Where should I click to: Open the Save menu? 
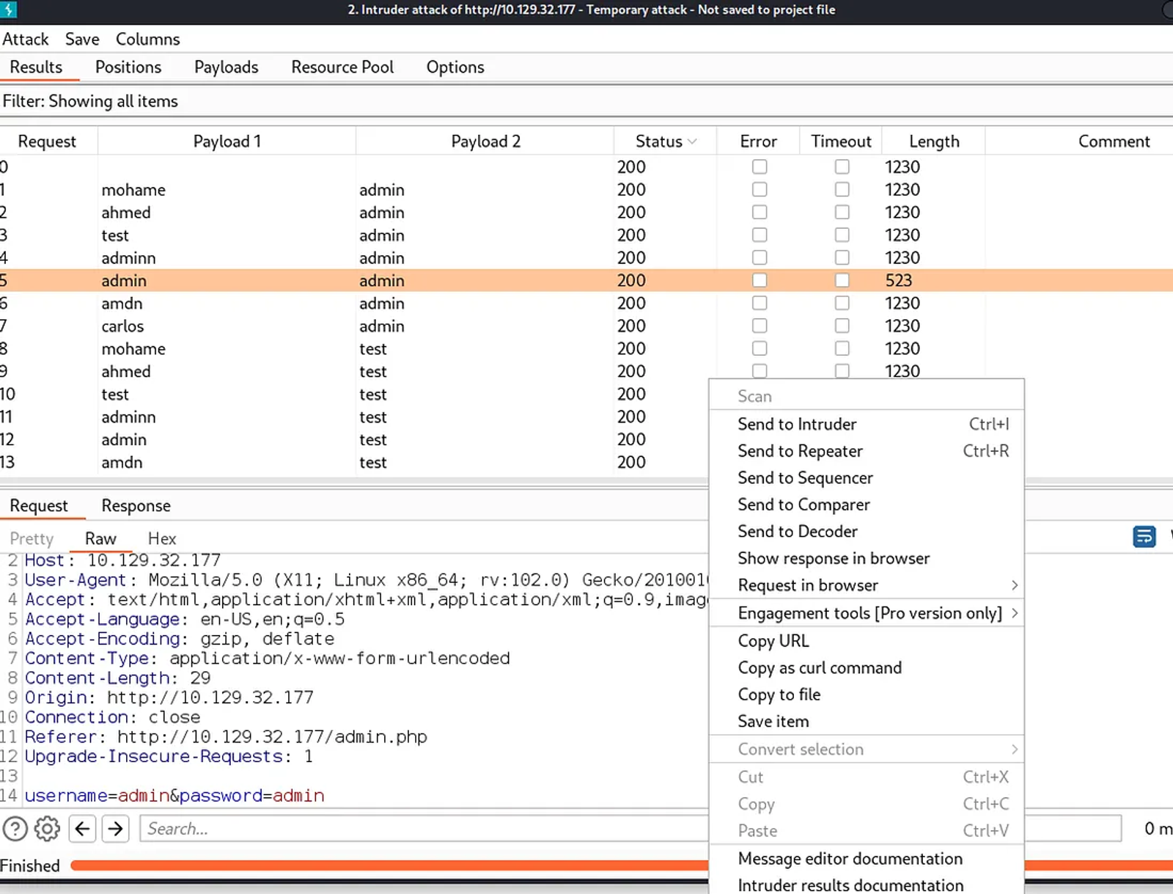[x=82, y=39]
